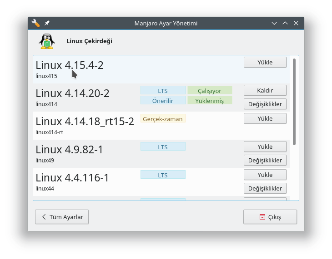This screenshot has height=259, width=332.
Task: Select the linux44 package name
Action: (x=45, y=188)
